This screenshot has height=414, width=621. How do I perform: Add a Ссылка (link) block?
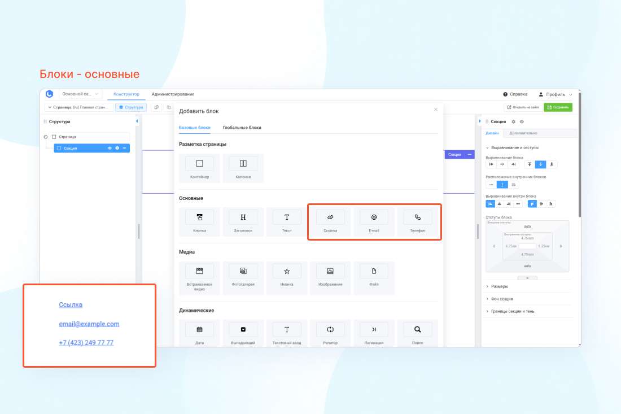pos(330,221)
